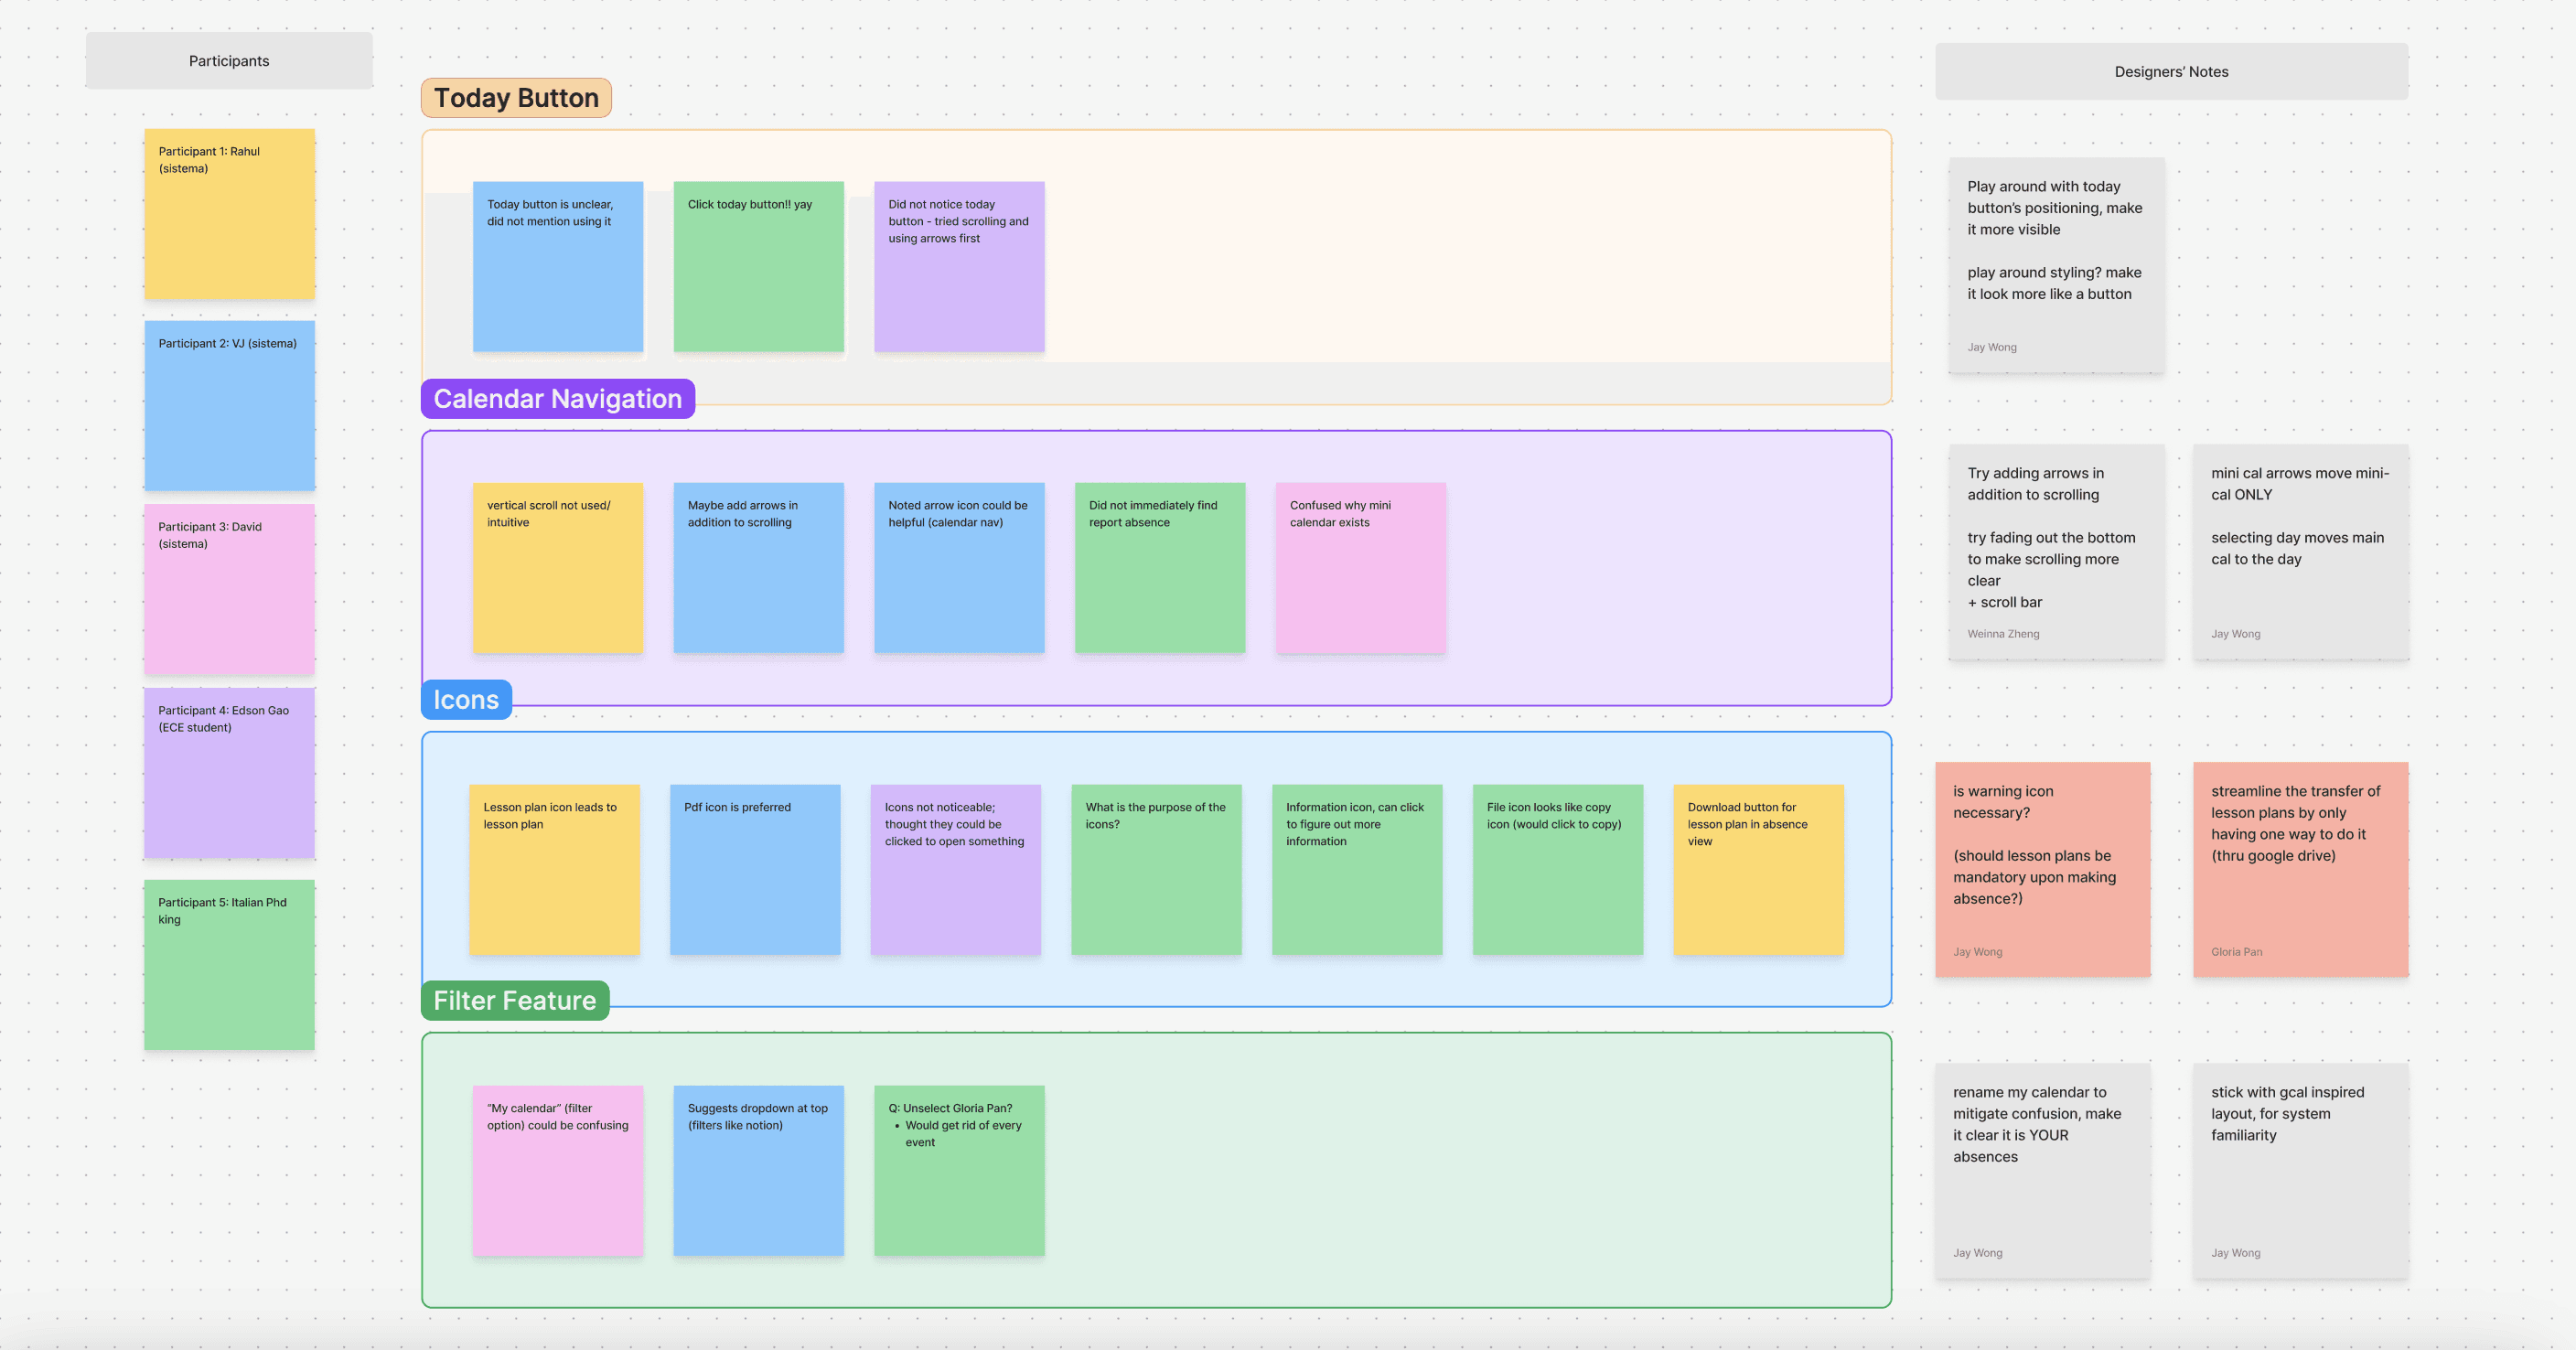Click 'streamline the transfer of lesson plans' note
This screenshot has width=2576, height=1350.
click(2300, 870)
